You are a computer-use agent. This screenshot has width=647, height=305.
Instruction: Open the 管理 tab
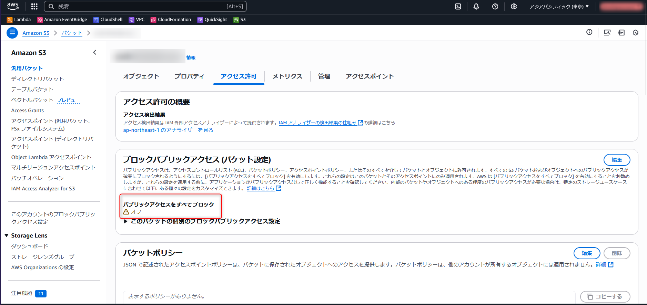point(324,76)
